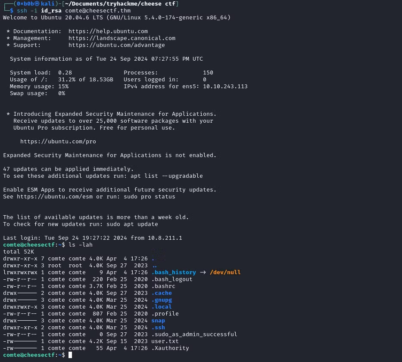Click the IPv4 address 10.10.243.113
This screenshot has height=362, width=402.
click(225, 87)
